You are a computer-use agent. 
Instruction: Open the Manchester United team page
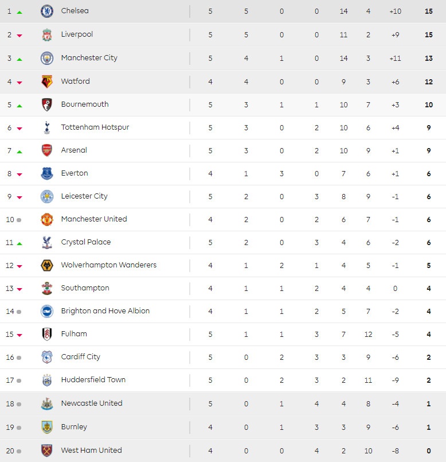click(94, 219)
